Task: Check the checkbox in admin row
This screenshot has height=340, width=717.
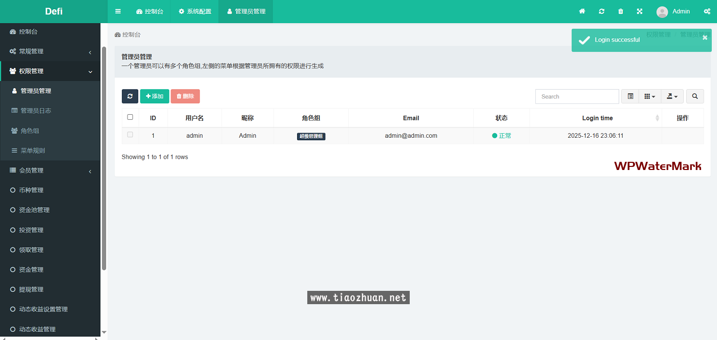Action: pos(130,135)
